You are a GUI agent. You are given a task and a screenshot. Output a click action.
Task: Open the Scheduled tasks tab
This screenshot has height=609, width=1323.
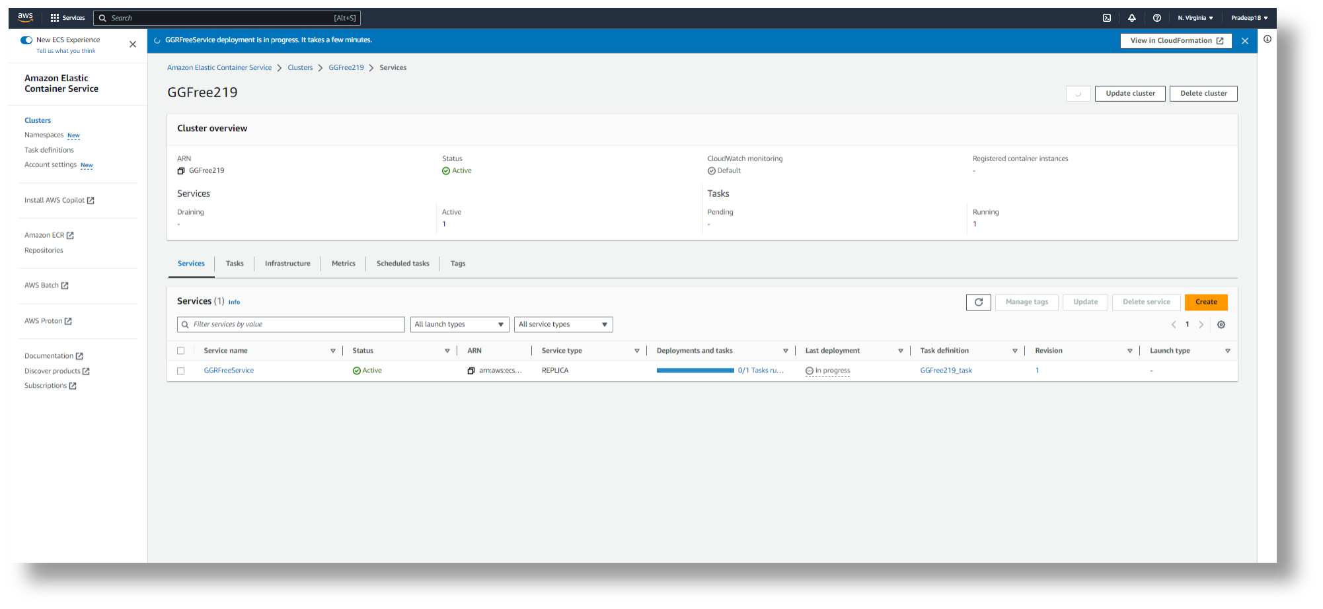point(403,264)
